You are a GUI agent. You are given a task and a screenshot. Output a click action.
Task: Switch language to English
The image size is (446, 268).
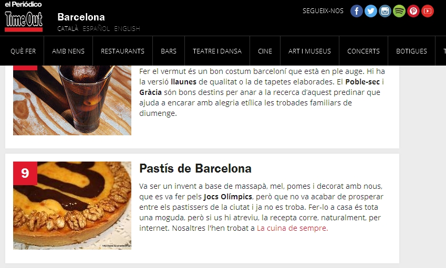point(127,28)
